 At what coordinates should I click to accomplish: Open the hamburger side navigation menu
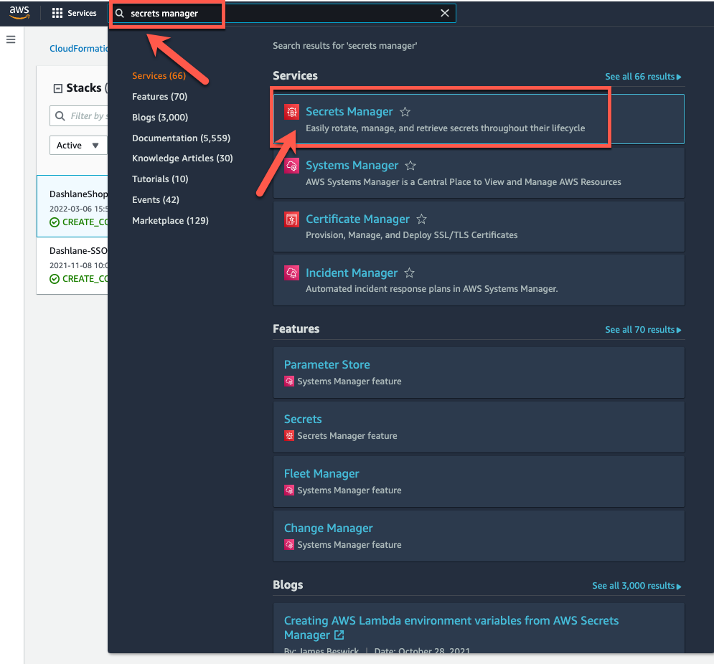(x=11, y=39)
